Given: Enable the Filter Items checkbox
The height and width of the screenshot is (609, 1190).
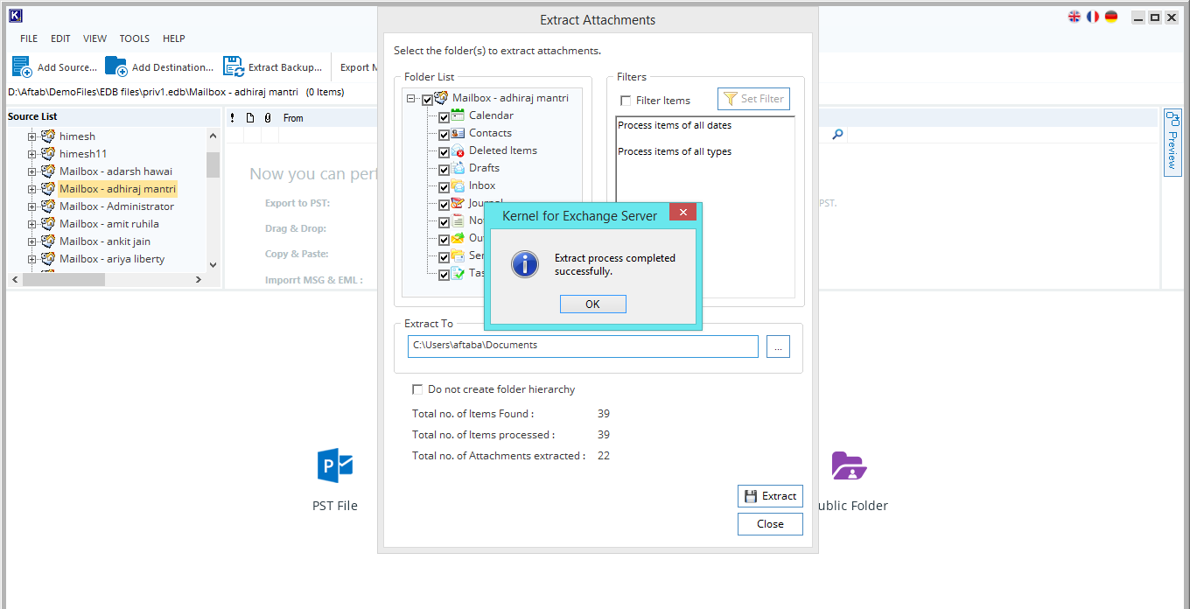Looking at the screenshot, I should 626,101.
